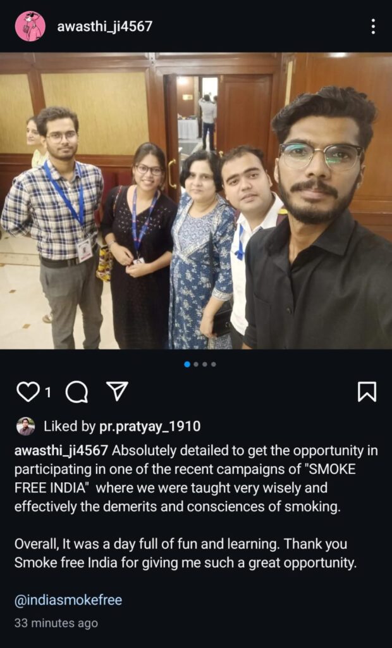The height and width of the screenshot is (648, 392).
Task: Jump to third carousel dot
Action: point(205,364)
